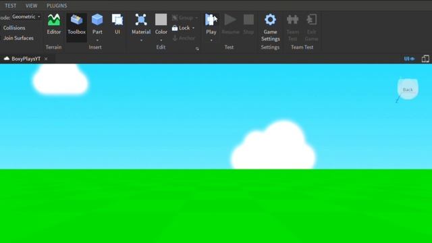Click the Lock tool
432x243 pixels.
coord(181,28)
